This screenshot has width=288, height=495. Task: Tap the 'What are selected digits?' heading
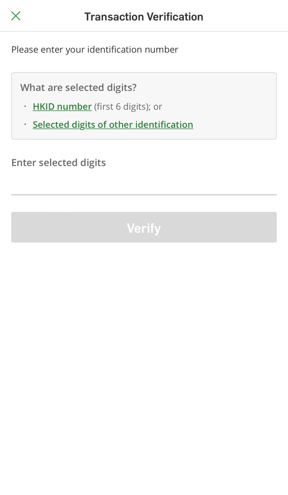[x=78, y=87]
